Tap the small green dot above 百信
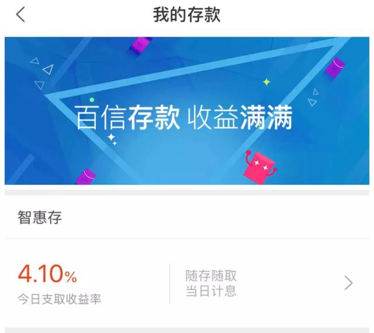The width and height of the screenshot is (374, 333). [92, 99]
